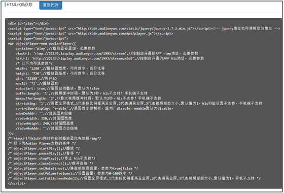This screenshot has width=284, height=193.
Task: Click the objectPlayer.startPlay() line
Action: (44, 148)
